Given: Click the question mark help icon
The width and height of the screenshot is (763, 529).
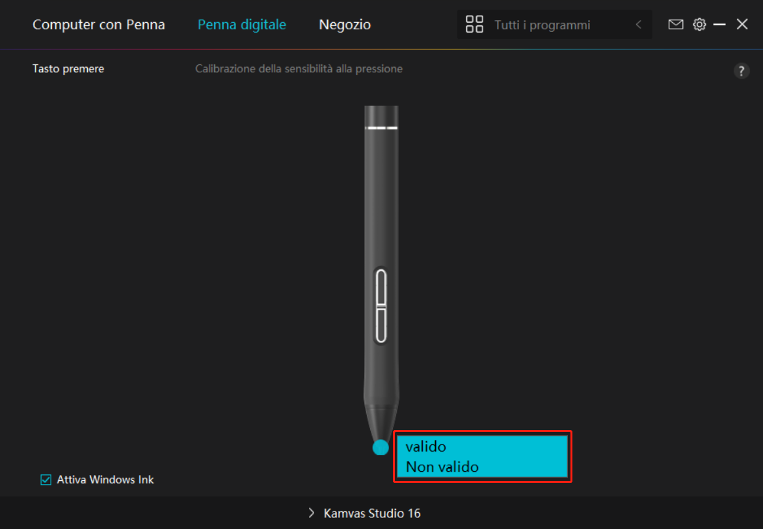Looking at the screenshot, I should click(741, 71).
